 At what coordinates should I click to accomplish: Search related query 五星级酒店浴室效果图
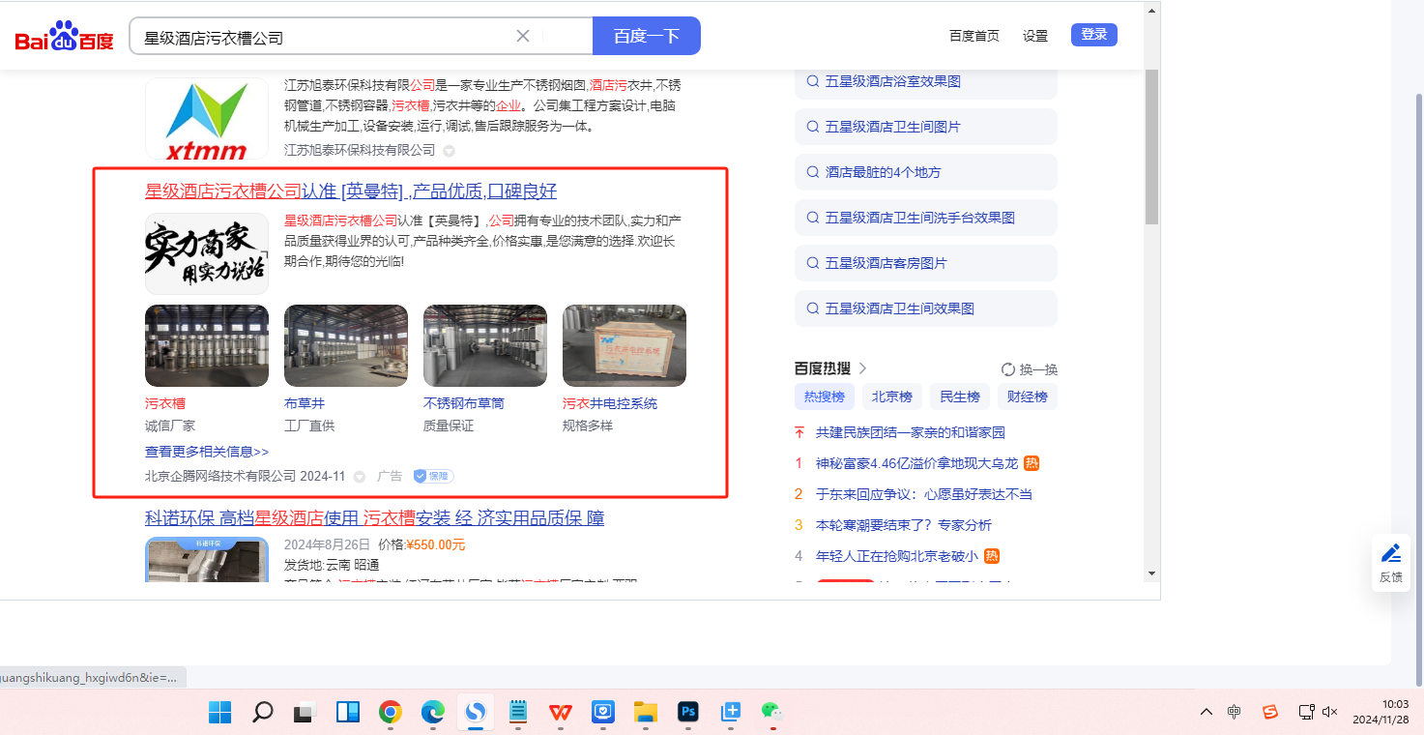point(926,81)
